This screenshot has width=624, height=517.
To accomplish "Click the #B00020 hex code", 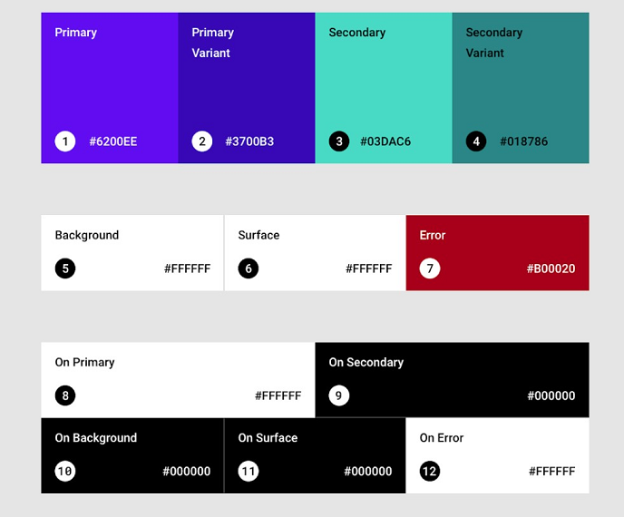I will coord(551,268).
